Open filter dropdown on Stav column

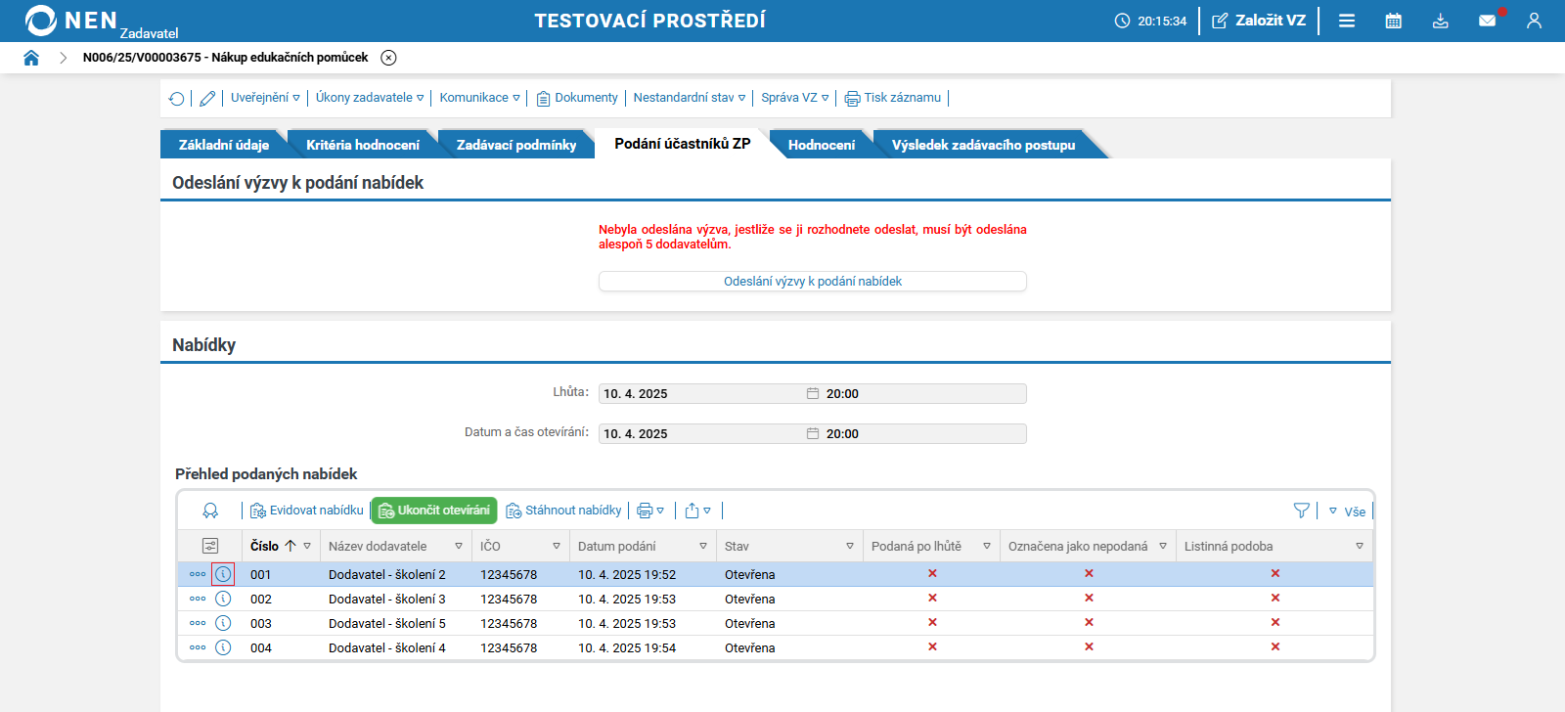pos(849,546)
